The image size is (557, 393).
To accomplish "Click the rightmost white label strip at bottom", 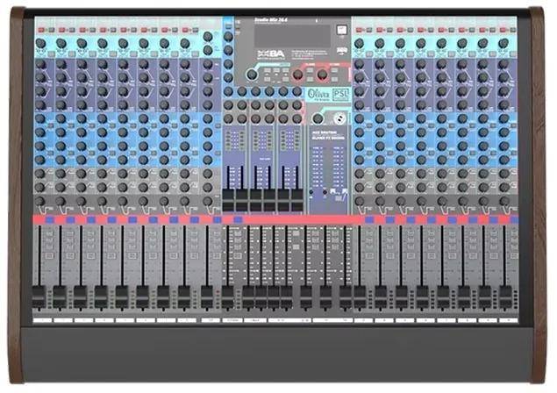I will click(x=508, y=320).
